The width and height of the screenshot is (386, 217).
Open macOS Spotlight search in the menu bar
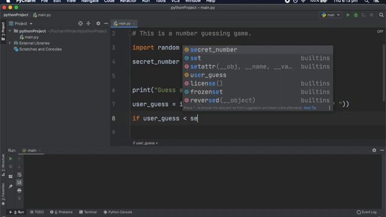pyautogui.click(x=367, y=1)
